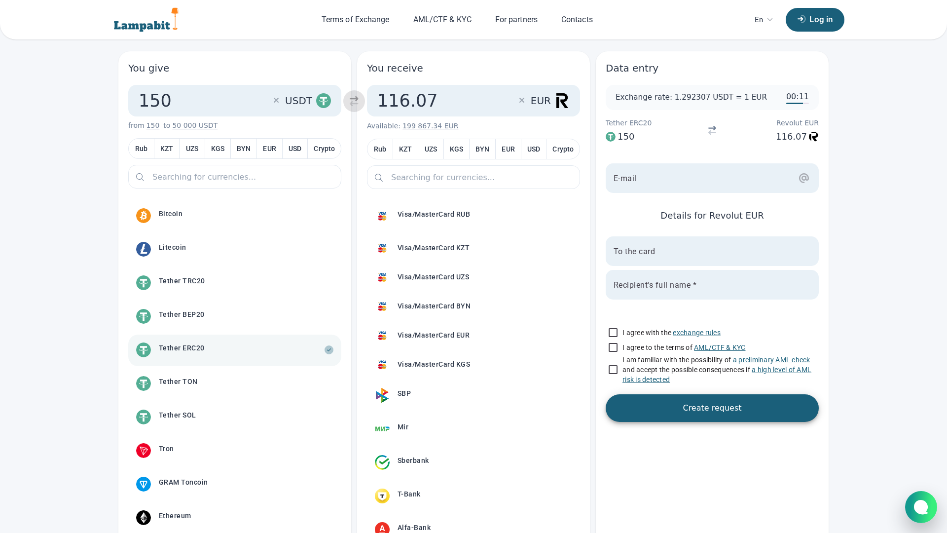Focus the To the card field
The width and height of the screenshot is (947, 533).
coord(712,251)
